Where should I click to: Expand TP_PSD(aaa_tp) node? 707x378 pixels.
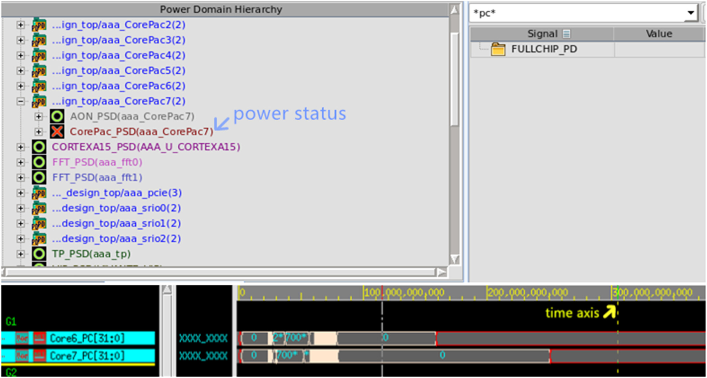(21, 254)
